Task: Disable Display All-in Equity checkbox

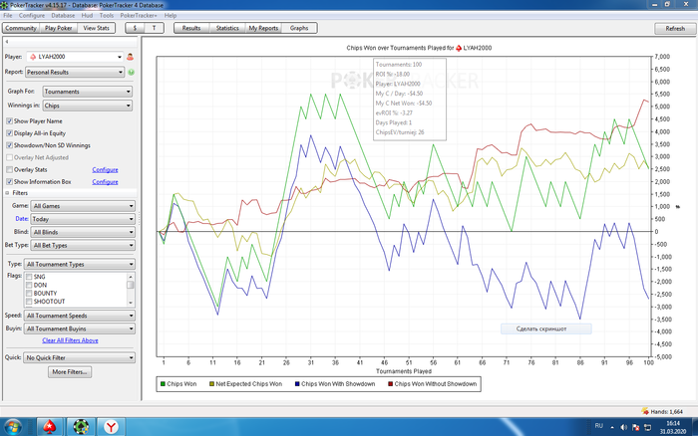Action: [10, 132]
